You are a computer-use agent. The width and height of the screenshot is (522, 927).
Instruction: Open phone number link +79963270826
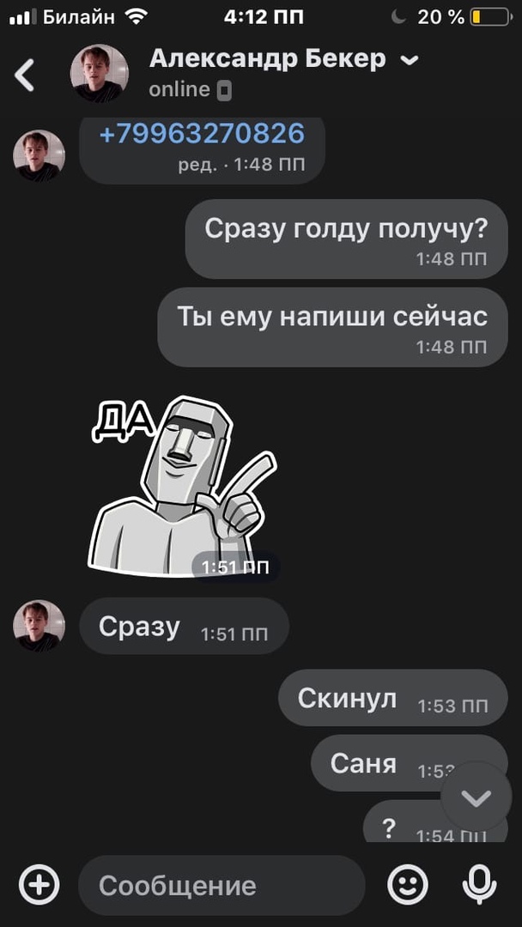[202, 134]
